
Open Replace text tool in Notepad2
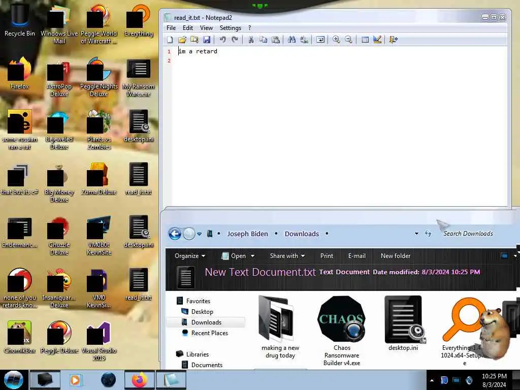tap(304, 40)
